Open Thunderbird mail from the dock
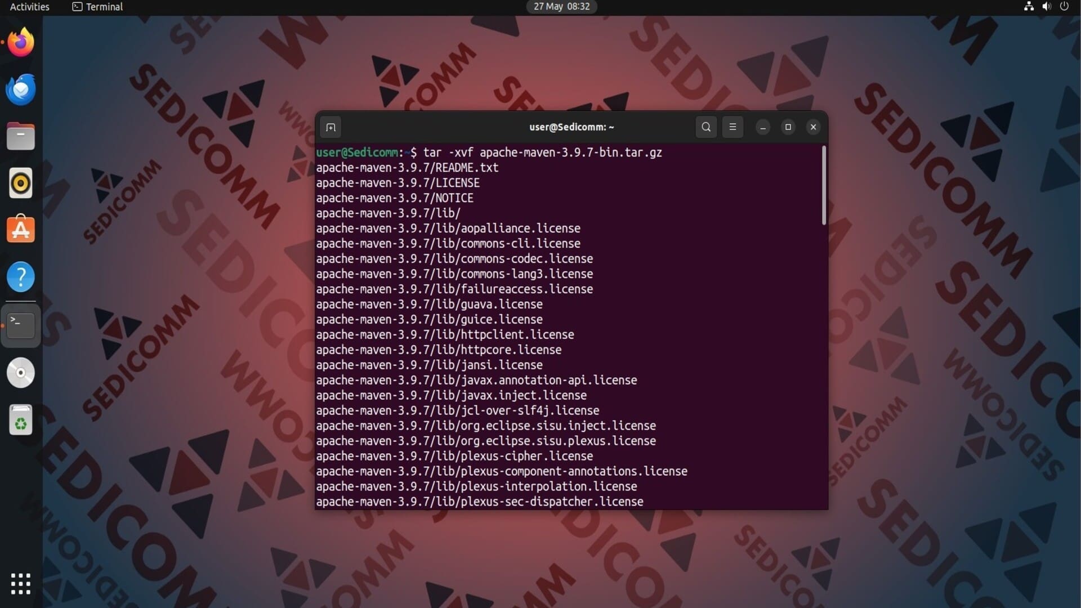This screenshot has width=1081, height=608. pyautogui.click(x=21, y=90)
